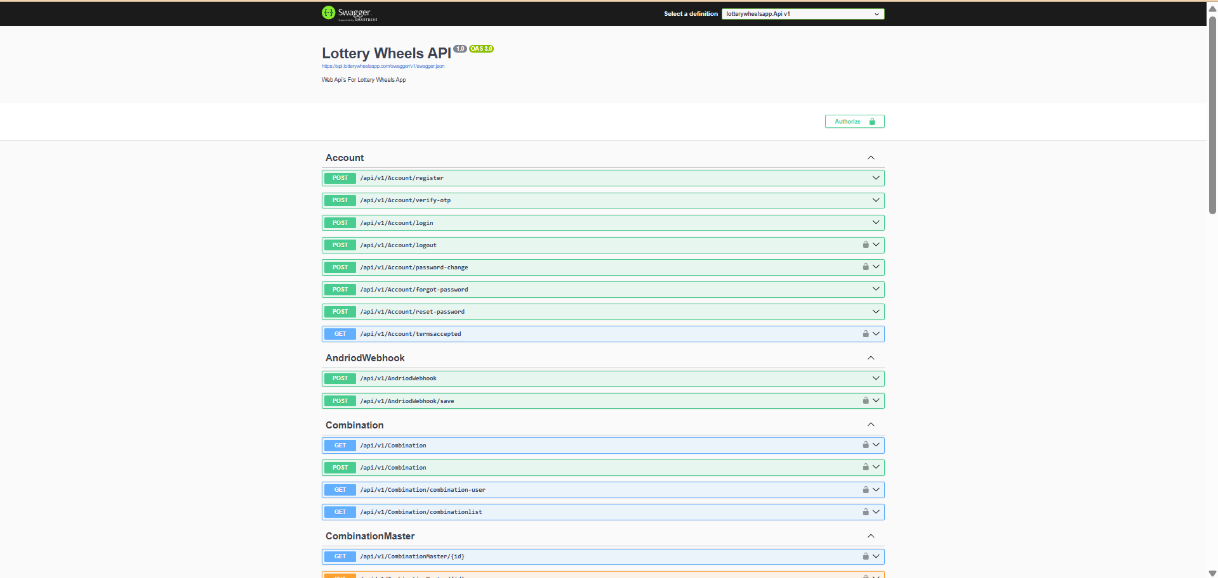Click lock icon on POST /api/v1/Combination row

click(866, 467)
